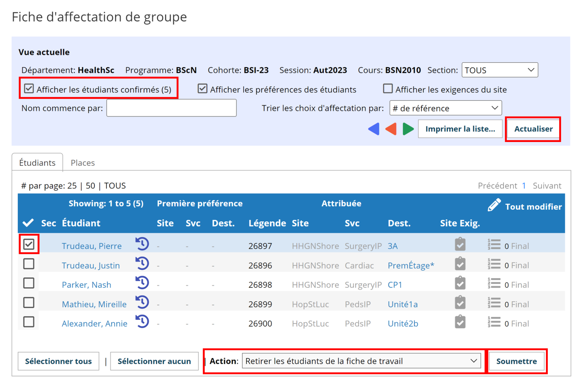Click the select-all checkmark in table header
Viewport: 578px width, 385px height.
point(28,223)
